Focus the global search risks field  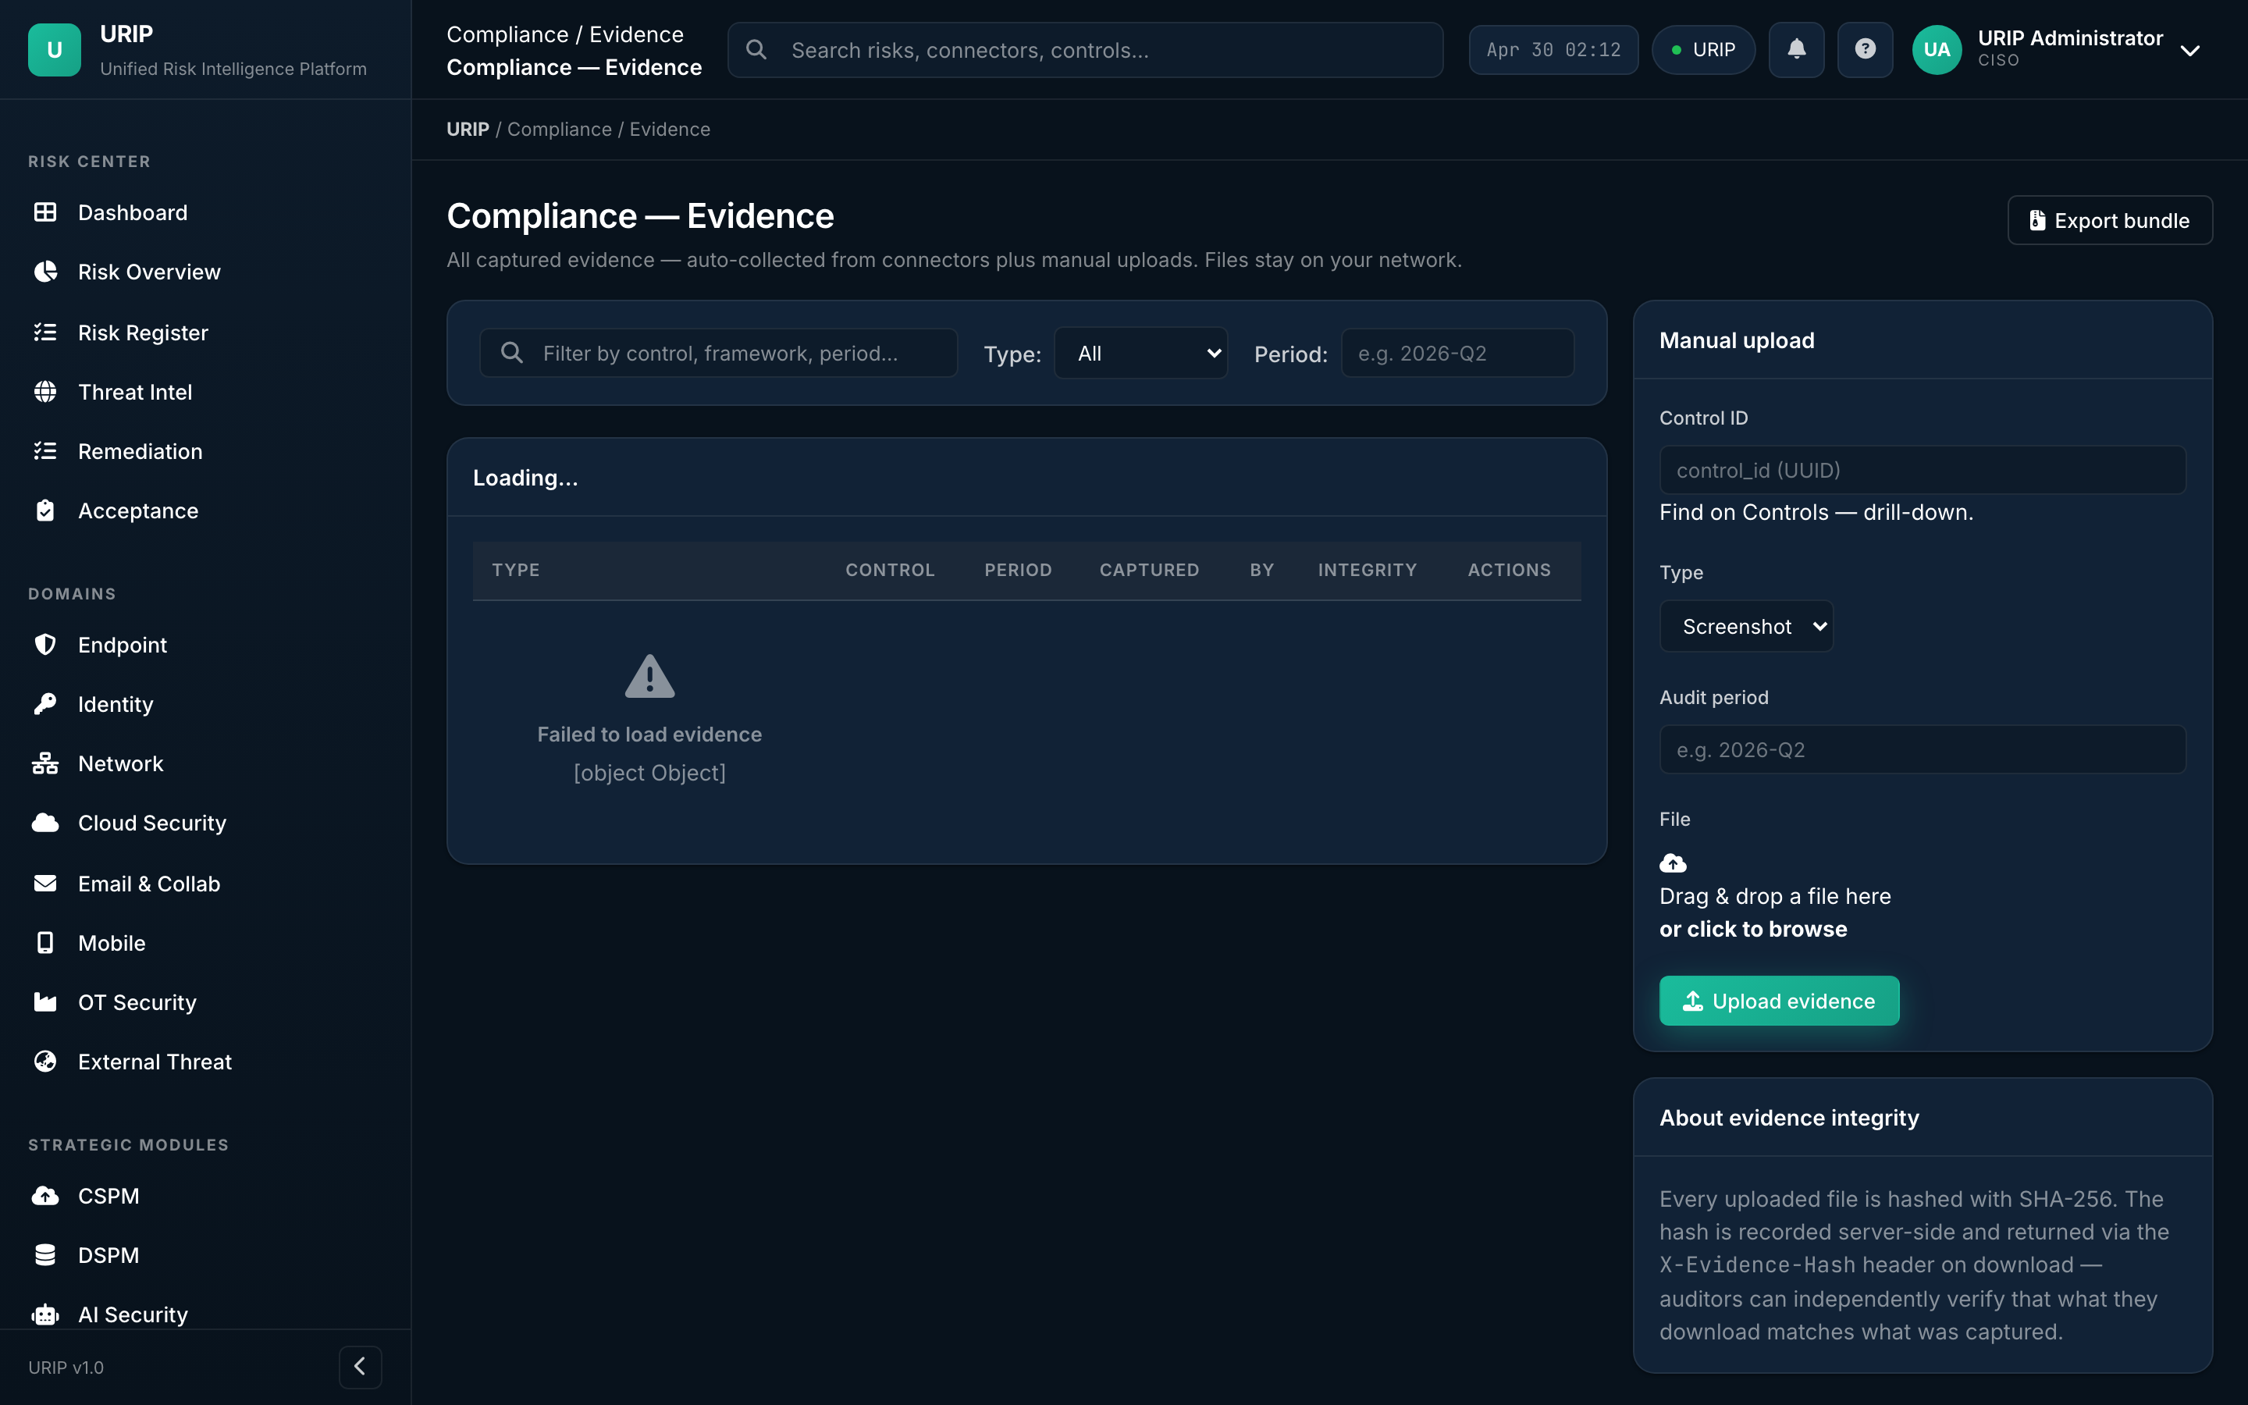tap(1085, 49)
